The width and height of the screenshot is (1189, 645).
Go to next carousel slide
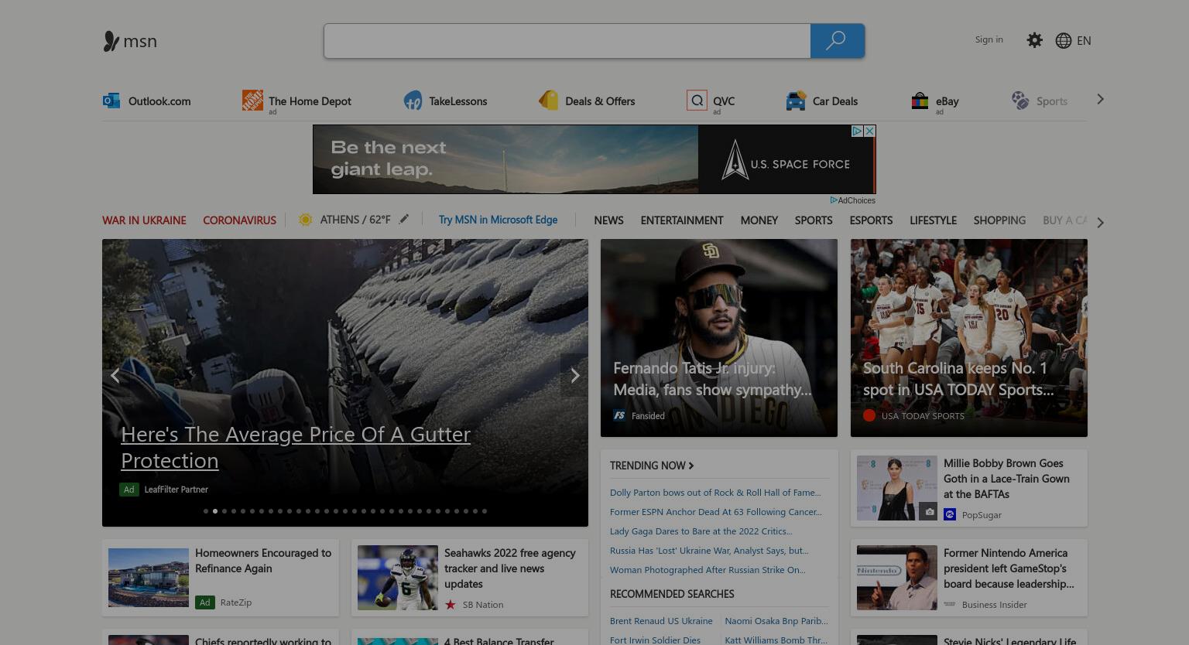tap(574, 375)
